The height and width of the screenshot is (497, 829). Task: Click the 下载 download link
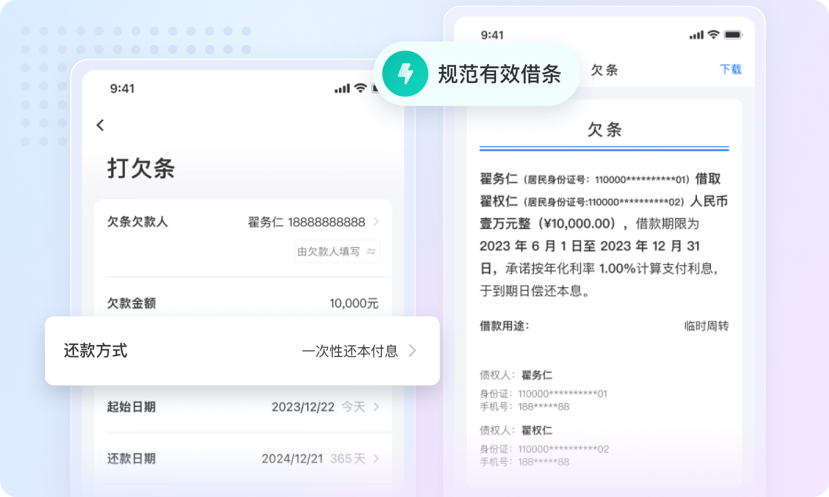730,69
